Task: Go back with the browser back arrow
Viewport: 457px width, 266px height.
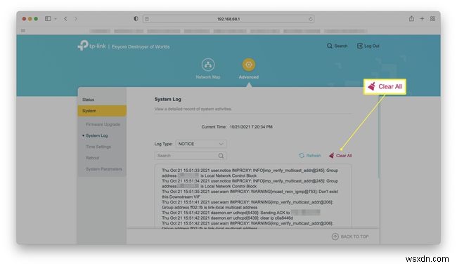Action: click(65, 19)
